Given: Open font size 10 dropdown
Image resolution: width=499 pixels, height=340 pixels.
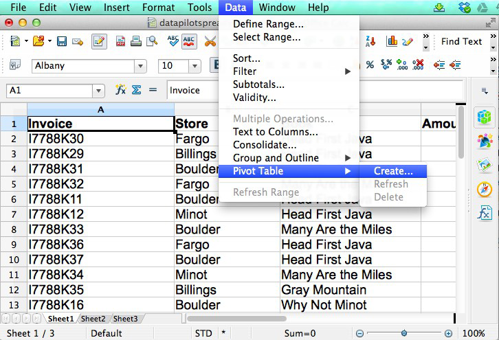Looking at the screenshot, I should (x=195, y=66).
